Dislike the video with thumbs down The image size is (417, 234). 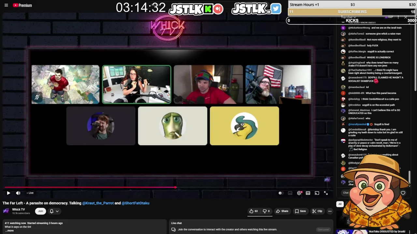[x=266, y=211]
